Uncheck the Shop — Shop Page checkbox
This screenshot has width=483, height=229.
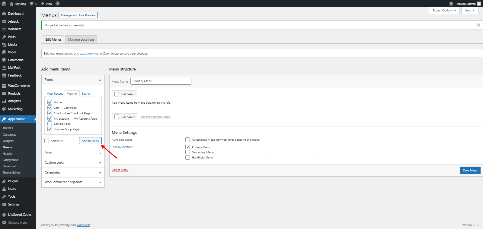coord(50,129)
